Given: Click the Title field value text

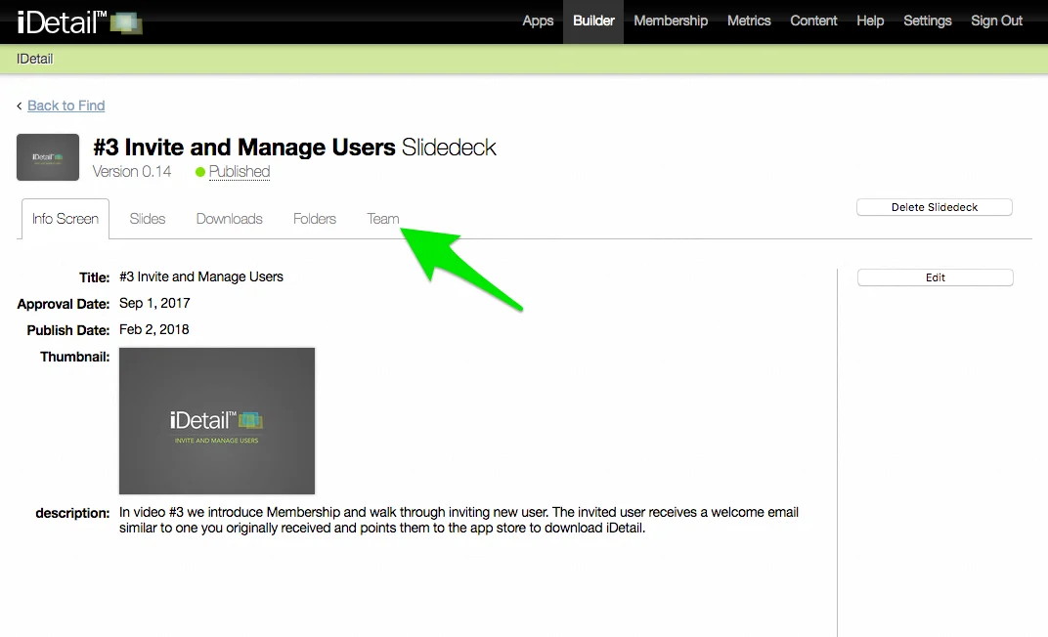Looking at the screenshot, I should pos(201,276).
